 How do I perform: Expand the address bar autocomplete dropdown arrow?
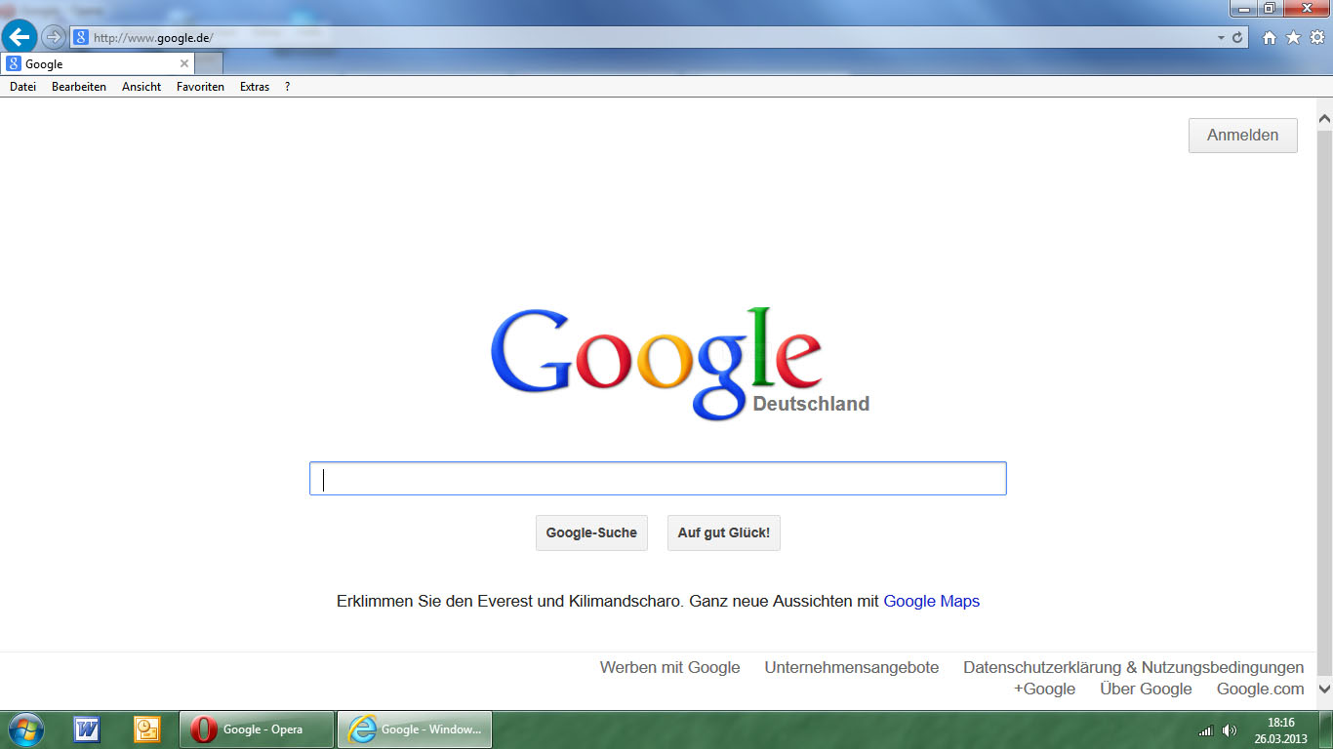tap(1221, 38)
